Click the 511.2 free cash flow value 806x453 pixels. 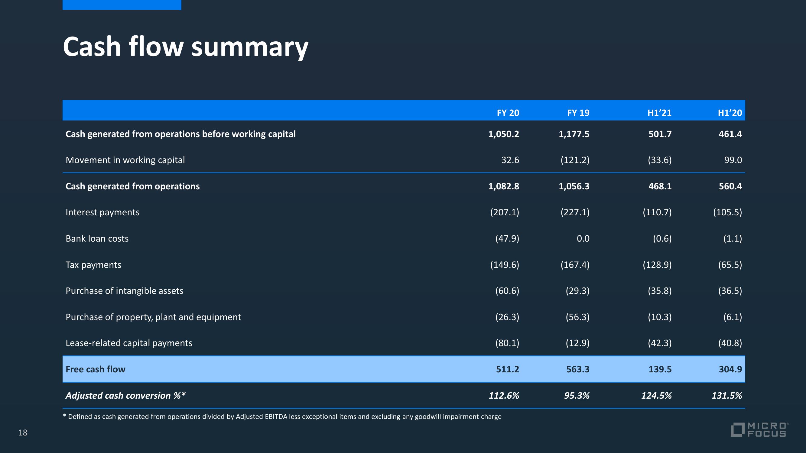pos(508,369)
